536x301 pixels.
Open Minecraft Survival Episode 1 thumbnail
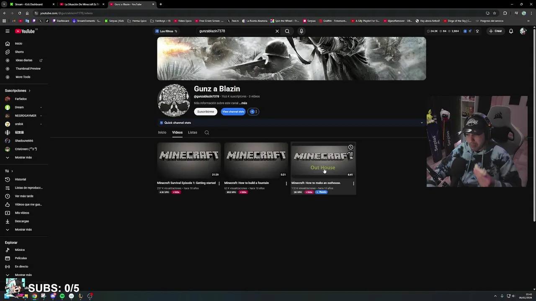(189, 160)
